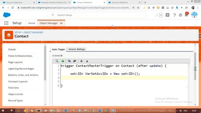This screenshot has height=113, width=201.
Task: Click the browser zoom magnifier in address bar
Action: click(133, 8)
